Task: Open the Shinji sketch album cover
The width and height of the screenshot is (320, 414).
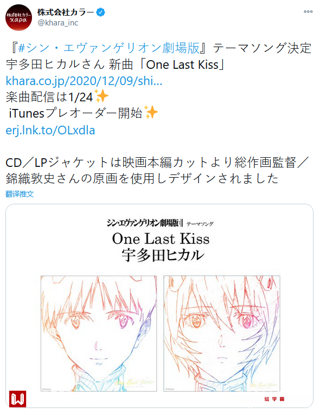Action: (99, 333)
